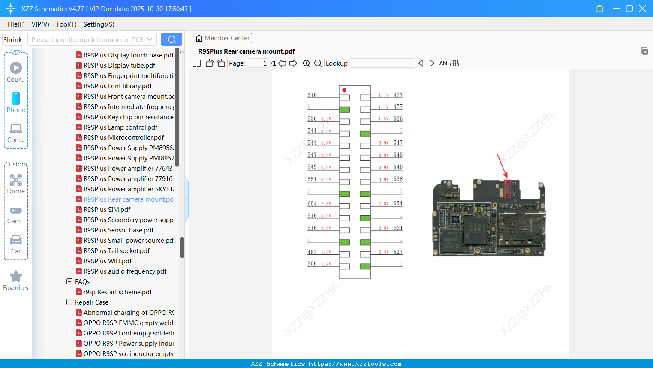The width and height of the screenshot is (653, 368).
Task: Rotate the page counterclockwise
Action: [x=209, y=63]
